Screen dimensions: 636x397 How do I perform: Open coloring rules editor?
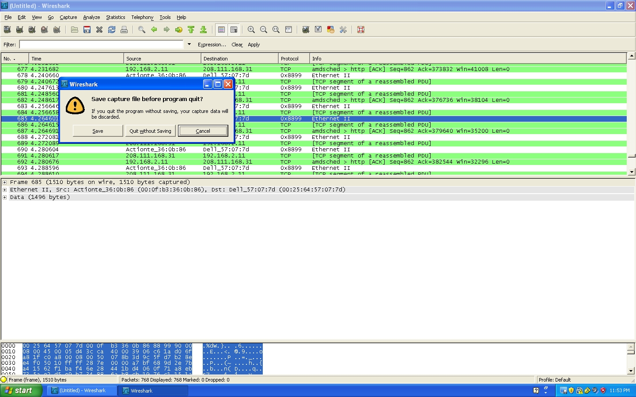[330, 30]
